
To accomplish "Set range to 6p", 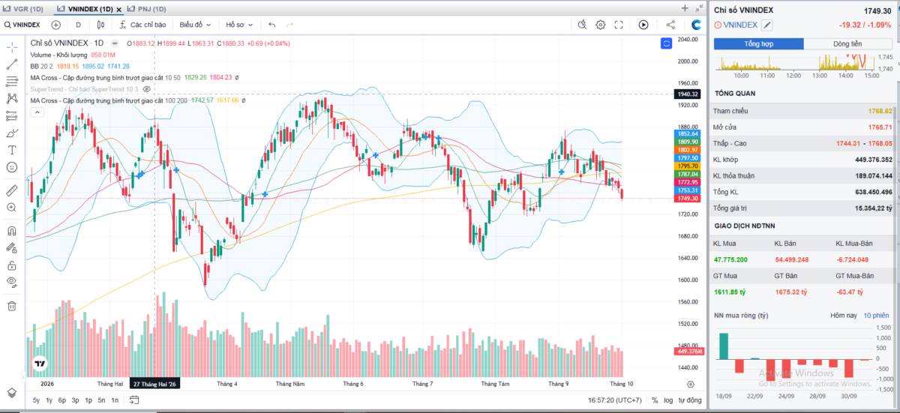I will pos(62,400).
